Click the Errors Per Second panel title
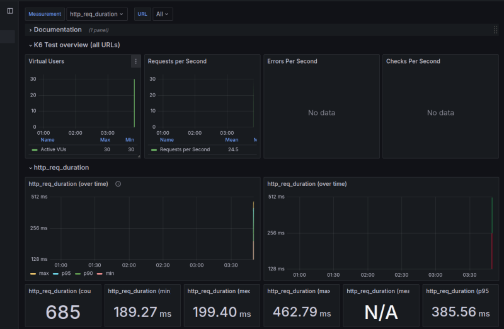Image resolution: width=504 pixels, height=329 pixels. [x=292, y=61]
